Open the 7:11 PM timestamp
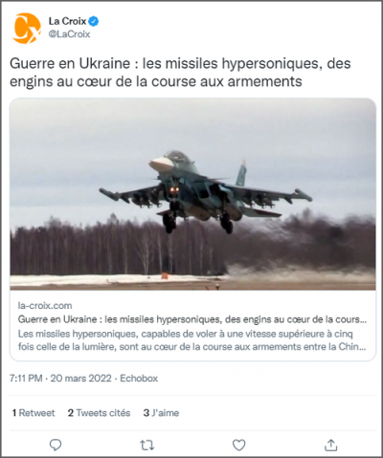The height and width of the screenshot is (458, 383). [26, 379]
